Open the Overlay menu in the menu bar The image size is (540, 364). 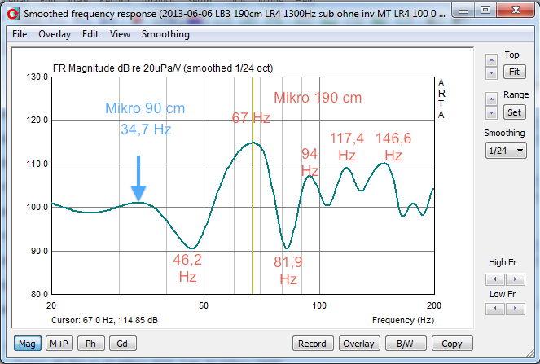55,34
